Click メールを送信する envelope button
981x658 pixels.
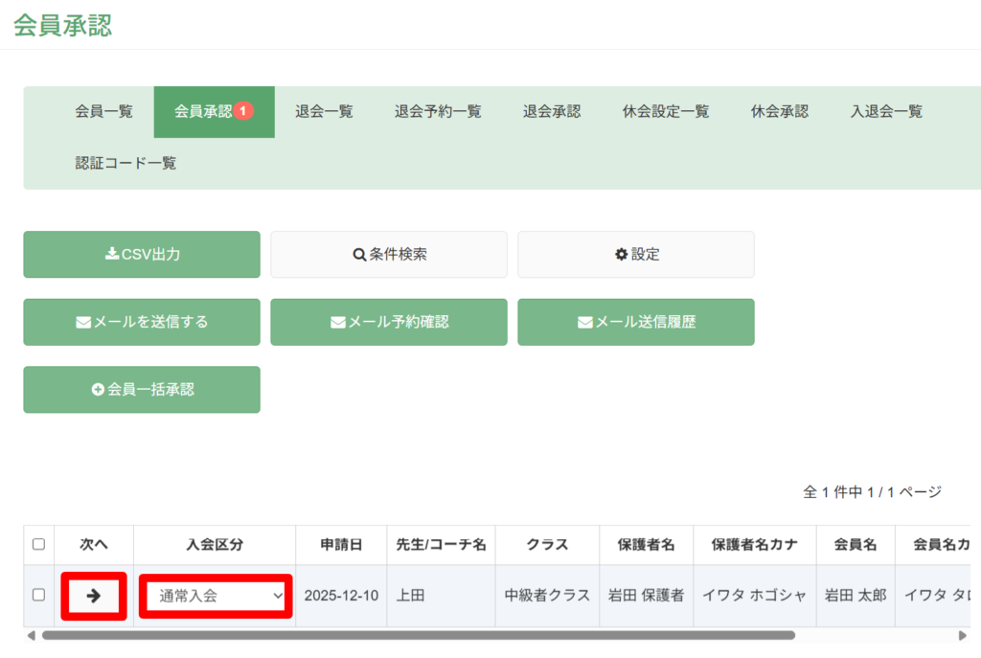pyautogui.click(x=142, y=322)
